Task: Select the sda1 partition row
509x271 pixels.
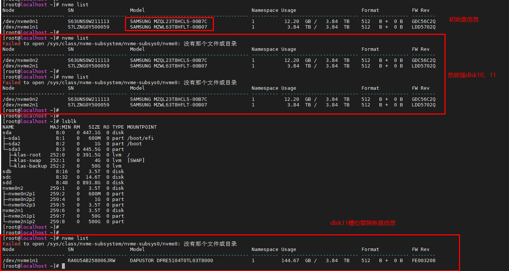Action: pos(14,138)
